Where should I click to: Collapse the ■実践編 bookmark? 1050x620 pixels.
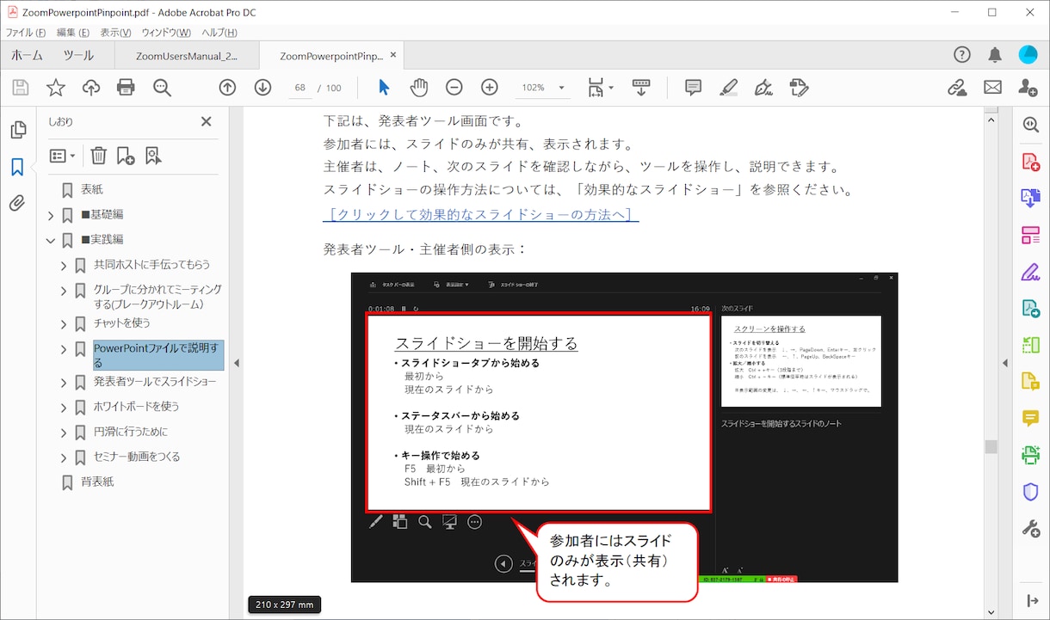point(51,240)
